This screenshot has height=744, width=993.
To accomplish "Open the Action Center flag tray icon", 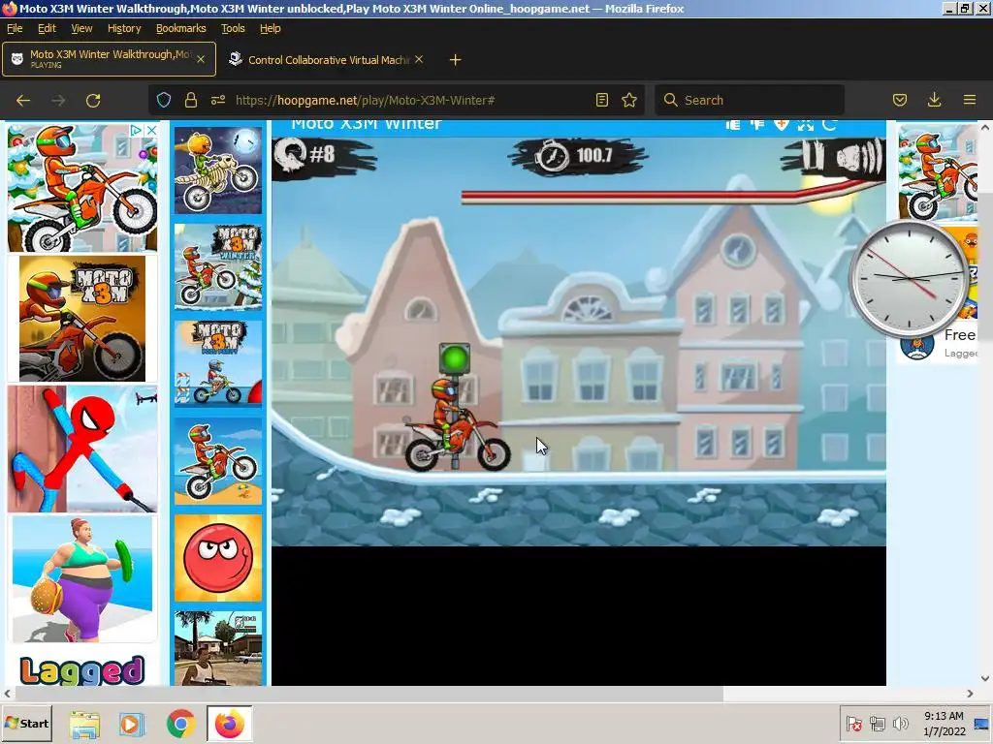I will coord(853,724).
